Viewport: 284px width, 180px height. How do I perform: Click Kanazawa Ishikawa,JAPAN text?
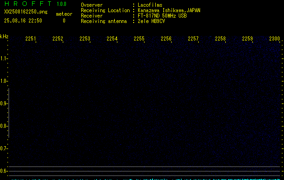point(169,10)
